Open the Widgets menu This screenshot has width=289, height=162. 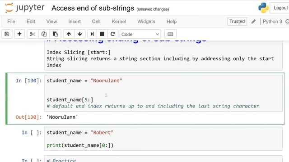tap(146, 22)
